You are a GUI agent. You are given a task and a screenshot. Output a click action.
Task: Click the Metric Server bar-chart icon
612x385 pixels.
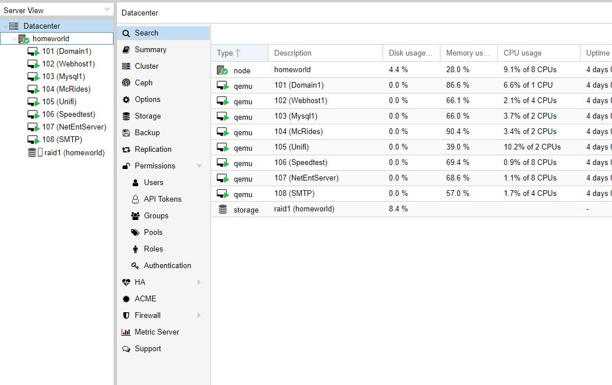(126, 332)
